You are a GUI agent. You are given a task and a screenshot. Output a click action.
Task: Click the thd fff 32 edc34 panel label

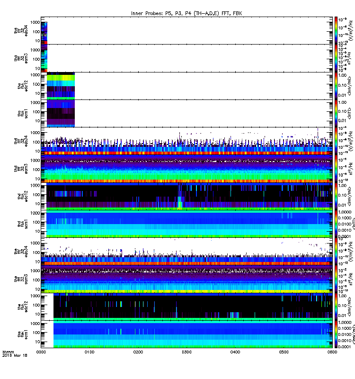pyautogui.click(x=21, y=141)
